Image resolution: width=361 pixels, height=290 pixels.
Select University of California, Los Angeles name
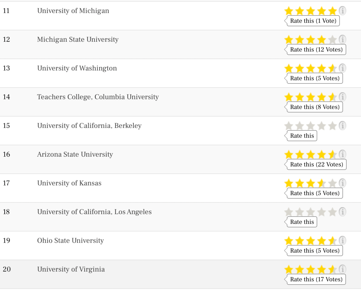pos(94,212)
